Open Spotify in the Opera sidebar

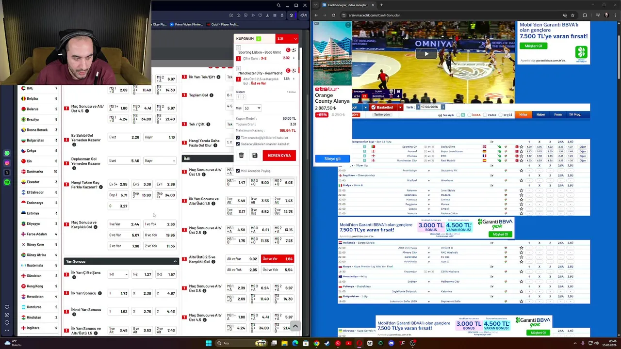(7, 182)
